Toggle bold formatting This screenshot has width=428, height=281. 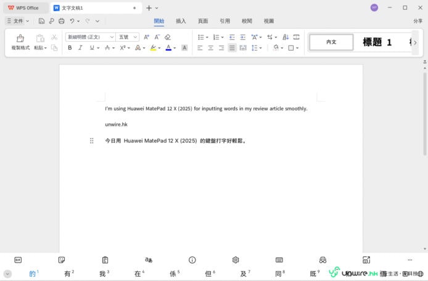pyautogui.click(x=70, y=47)
